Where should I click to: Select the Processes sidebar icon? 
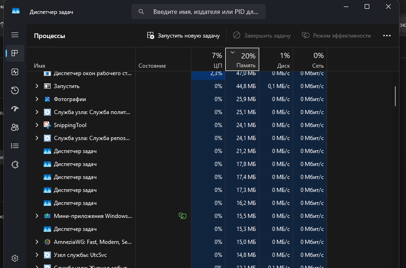click(x=15, y=53)
